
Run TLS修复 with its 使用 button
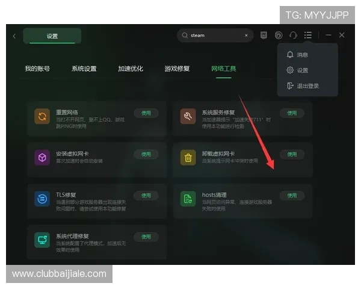pyautogui.click(x=146, y=196)
